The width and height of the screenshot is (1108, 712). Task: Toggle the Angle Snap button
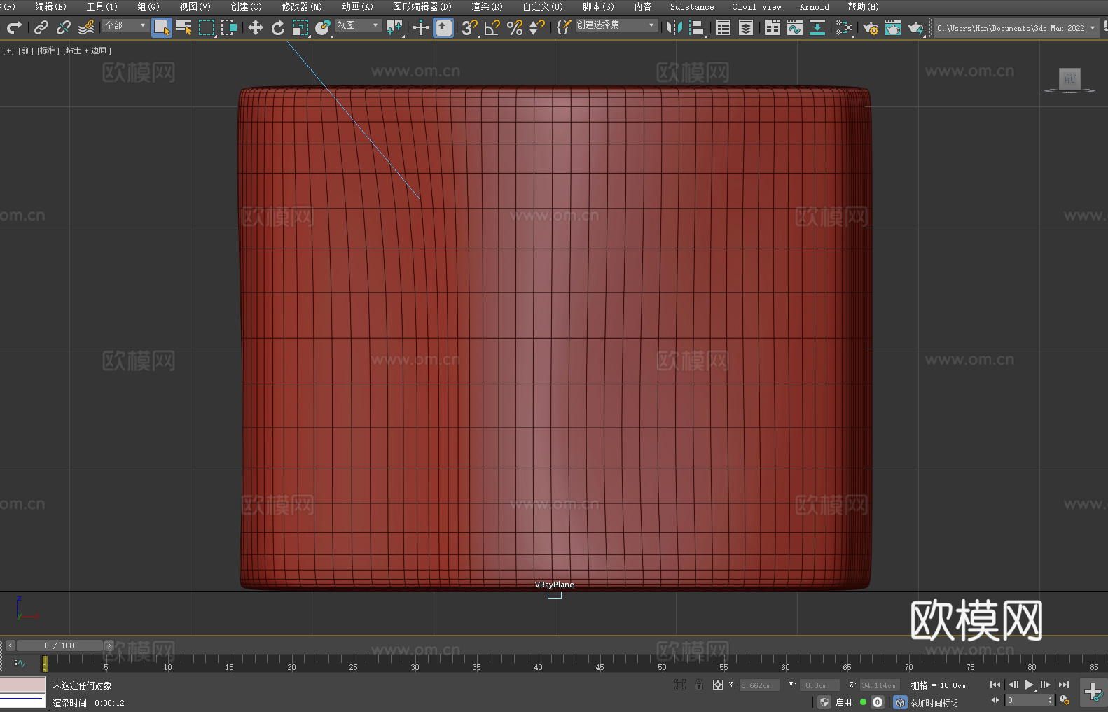[x=492, y=27]
